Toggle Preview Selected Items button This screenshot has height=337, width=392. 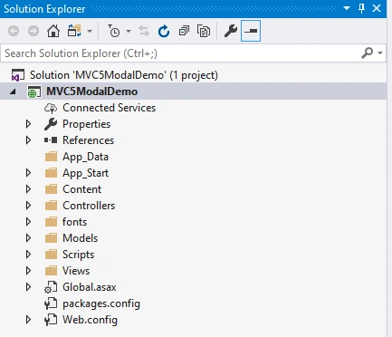pyautogui.click(x=251, y=31)
